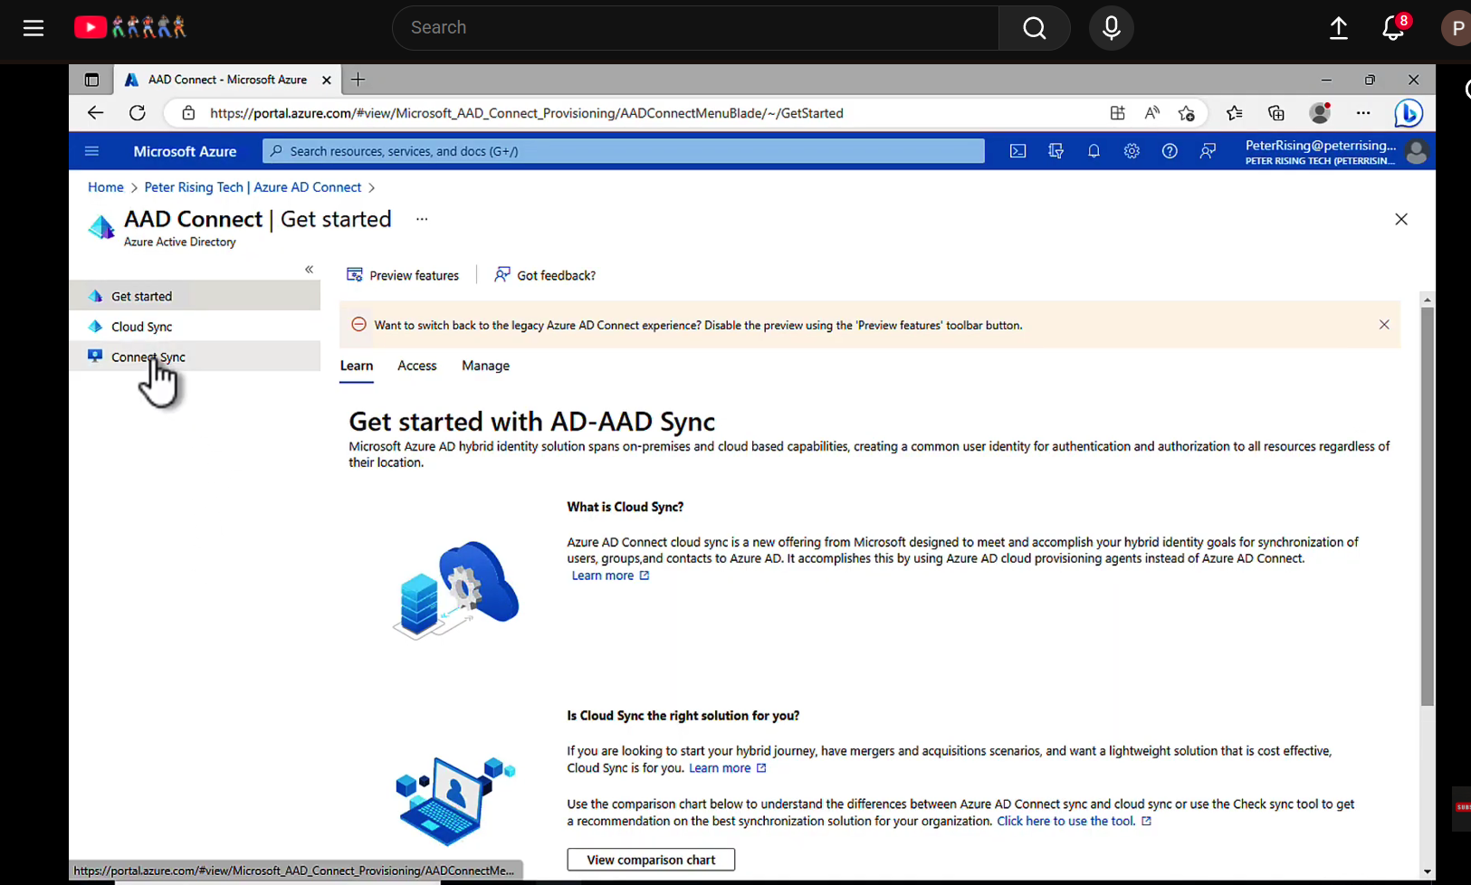The width and height of the screenshot is (1471, 885).
Task: Open Azure notifications bell
Action: tap(1094, 151)
